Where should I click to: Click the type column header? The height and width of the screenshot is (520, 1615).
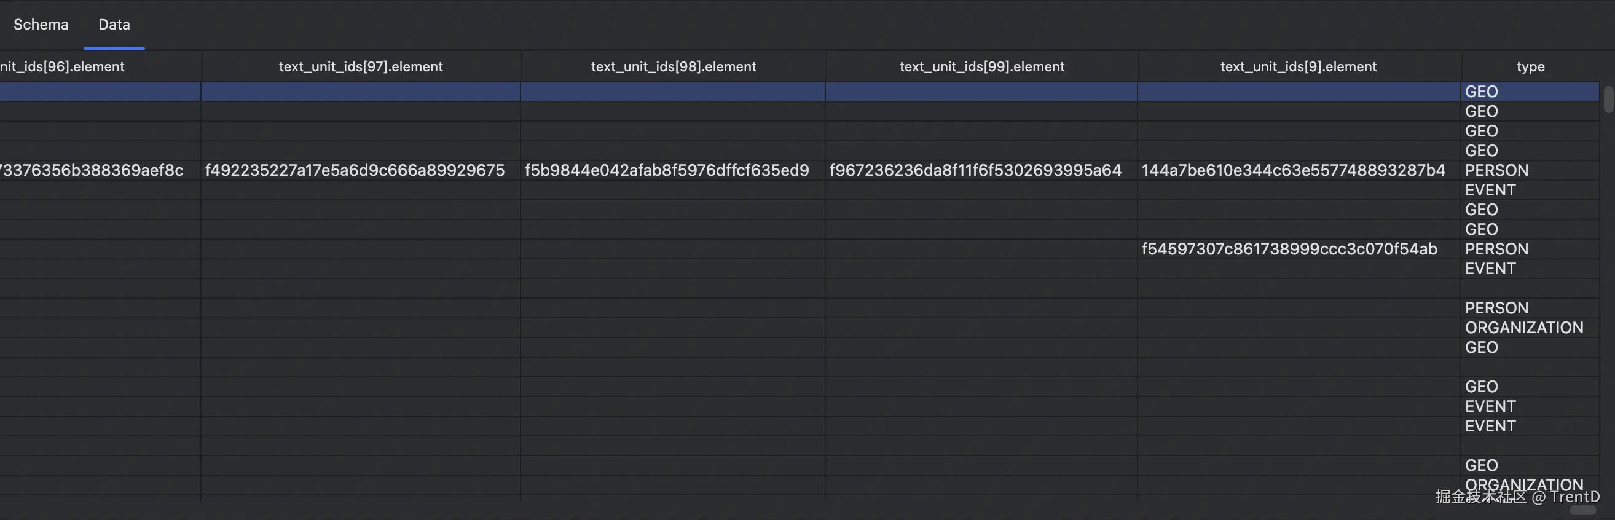[x=1530, y=66]
